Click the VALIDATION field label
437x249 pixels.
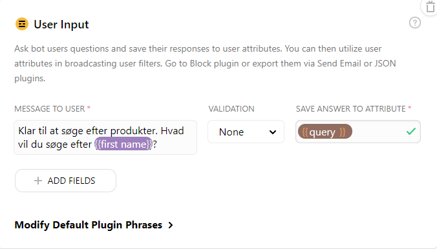(231, 109)
